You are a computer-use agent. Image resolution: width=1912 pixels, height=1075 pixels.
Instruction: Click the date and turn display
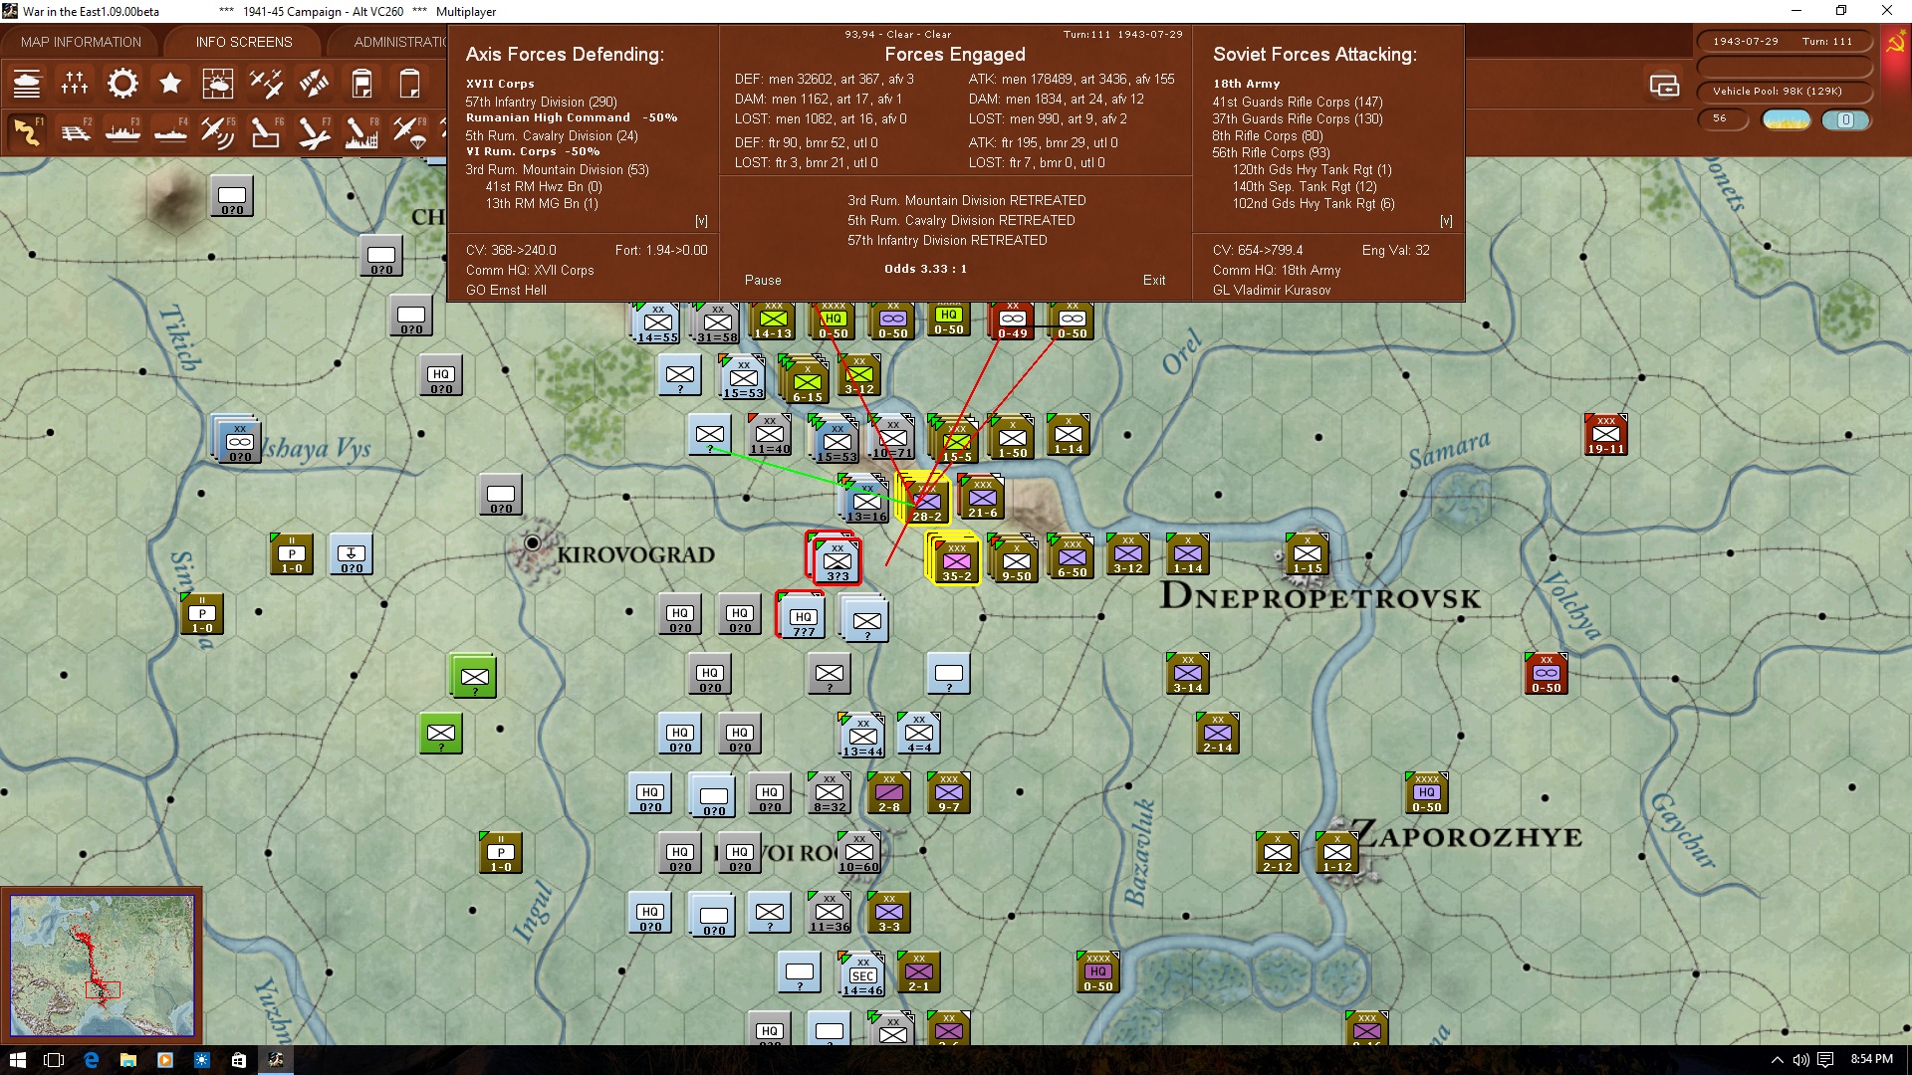[x=1783, y=42]
